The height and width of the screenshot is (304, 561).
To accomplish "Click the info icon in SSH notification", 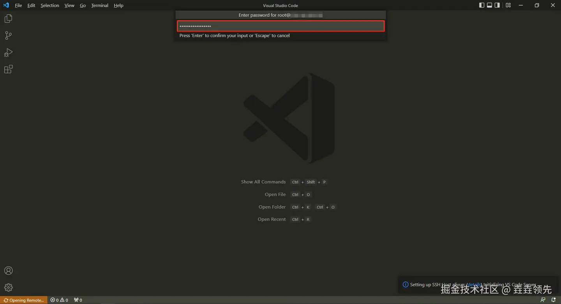I will click(x=405, y=285).
